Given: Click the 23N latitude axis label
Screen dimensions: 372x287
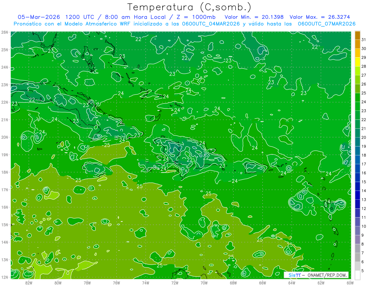Looking at the screenshot, I should click(4, 85).
